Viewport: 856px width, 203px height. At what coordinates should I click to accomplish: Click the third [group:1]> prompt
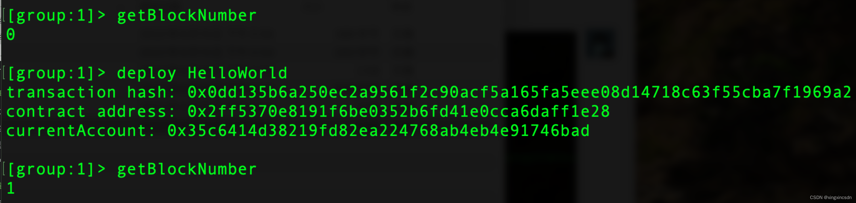pos(56,170)
